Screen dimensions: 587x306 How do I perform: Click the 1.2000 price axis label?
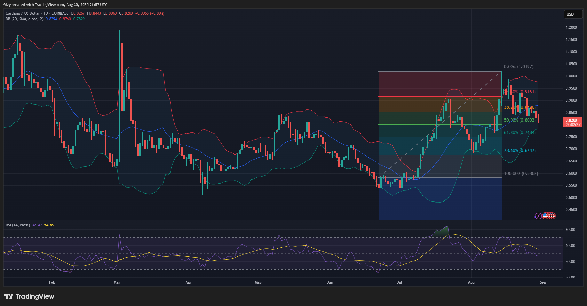click(x=571, y=27)
